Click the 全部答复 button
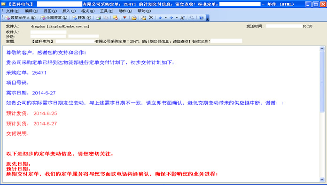327x185 pixels. pos(54,18)
